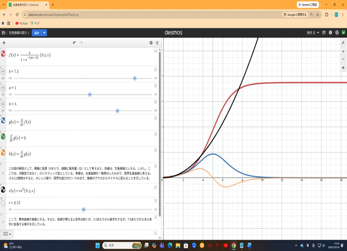Viewport: 347px width, 251px height.
Task: Play the a slider animation
Action: point(3,88)
